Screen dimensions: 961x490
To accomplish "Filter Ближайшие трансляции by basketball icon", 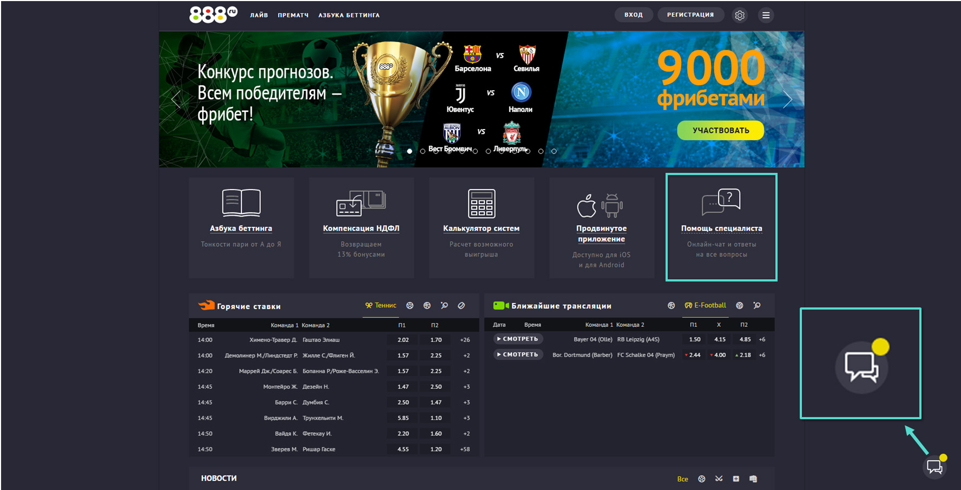I will pyautogui.click(x=671, y=306).
